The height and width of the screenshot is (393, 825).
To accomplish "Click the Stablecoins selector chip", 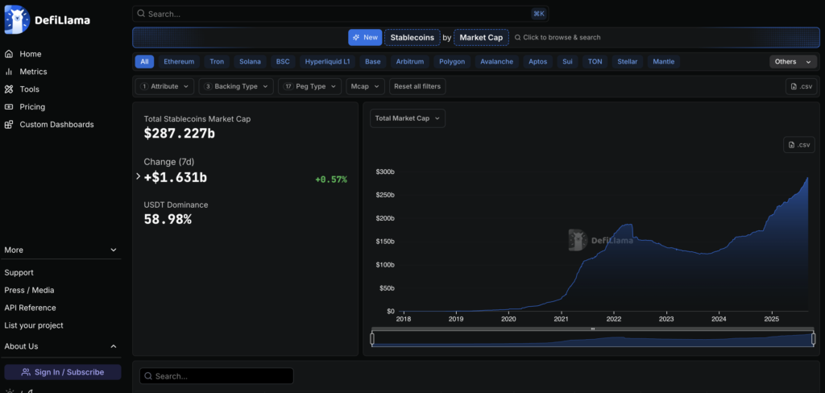I will pyautogui.click(x=412, y=37).
